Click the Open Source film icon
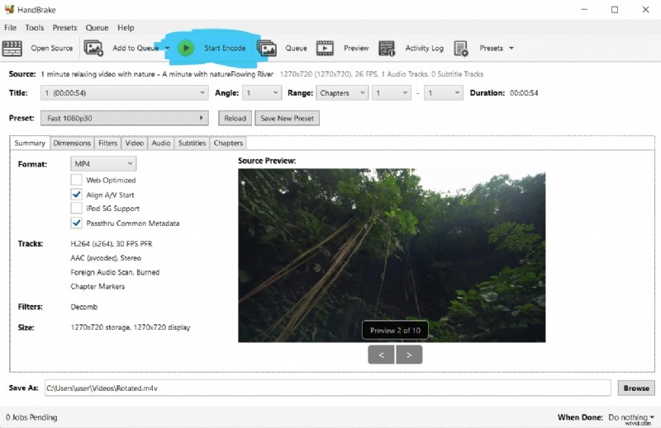The image size is (661, 428). [x=12, y=48]
